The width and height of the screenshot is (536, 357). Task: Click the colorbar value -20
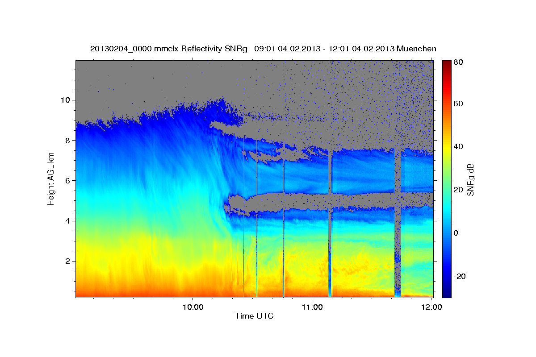pyautogui.click(x=459, y=276)
